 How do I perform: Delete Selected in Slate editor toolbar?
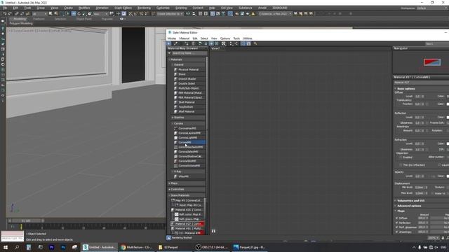pyautogui.click(x=194, y=43)
